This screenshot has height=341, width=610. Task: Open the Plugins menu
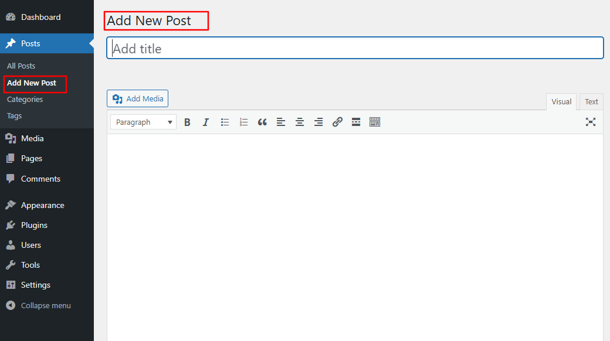47,225
